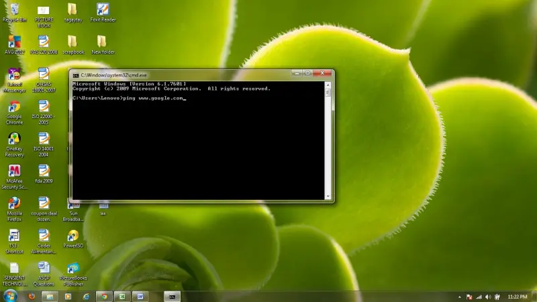Viewport: 537px width, 302px height.
Task: Select the Google Chrome desktop shortcut
Action: [14, 113]
